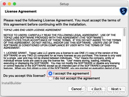The image size is (129, 97).
Task: Zoom the Setup window with green button
Action: pyautogui.click(x=15, y=4)
